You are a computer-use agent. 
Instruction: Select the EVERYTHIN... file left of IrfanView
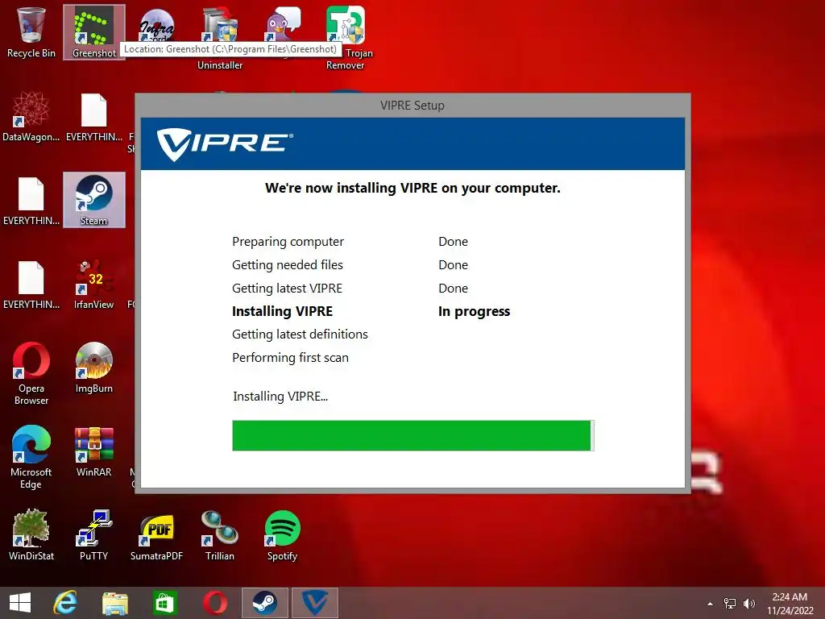(31, 285)
